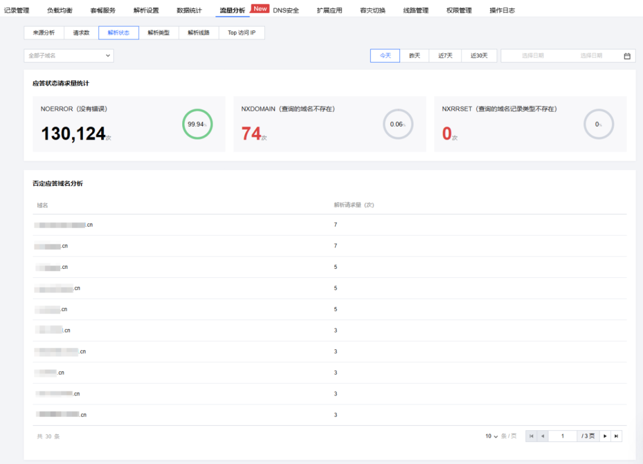Jump to last page arrow
The width and height of the screenshot is (643, 464).
(x=616, y=436)
